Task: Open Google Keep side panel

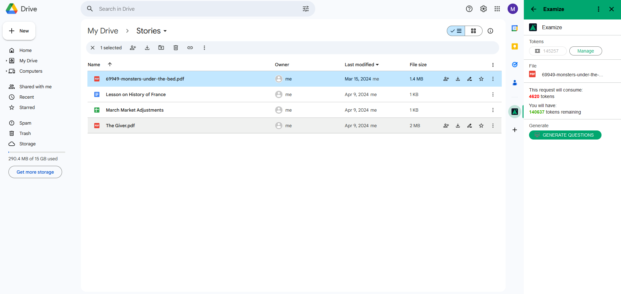Action: click(x=515, y=46)
